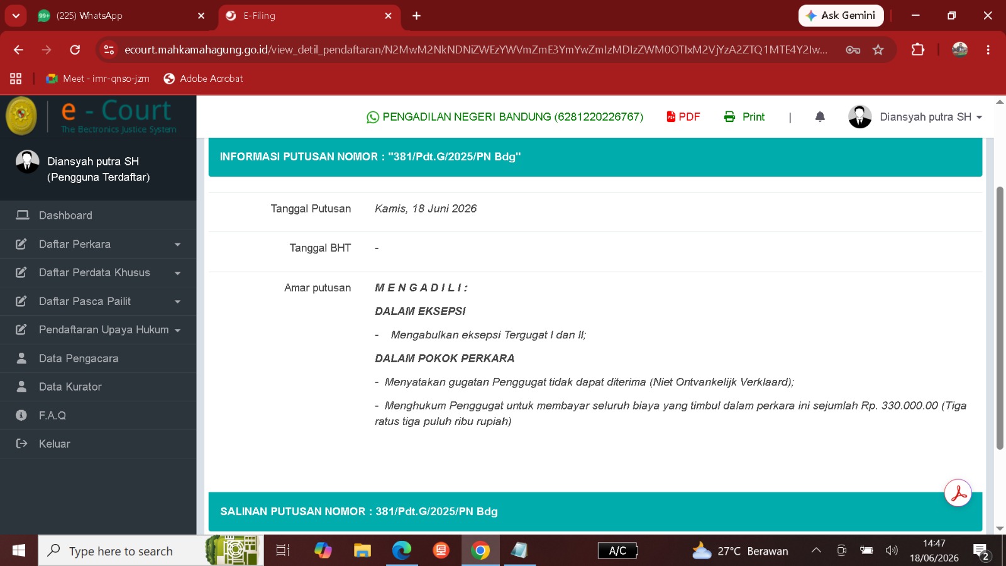
Task: Open Adobe Acrobat bookmark
Action: (203, 79)
